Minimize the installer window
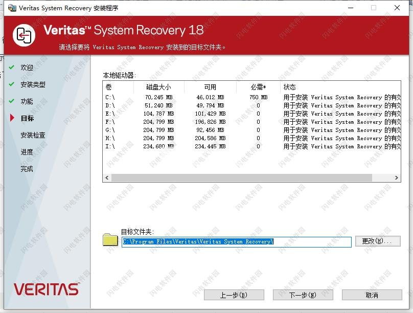The width and height of the screenshot is (413, 313). (x=351, y=8)
